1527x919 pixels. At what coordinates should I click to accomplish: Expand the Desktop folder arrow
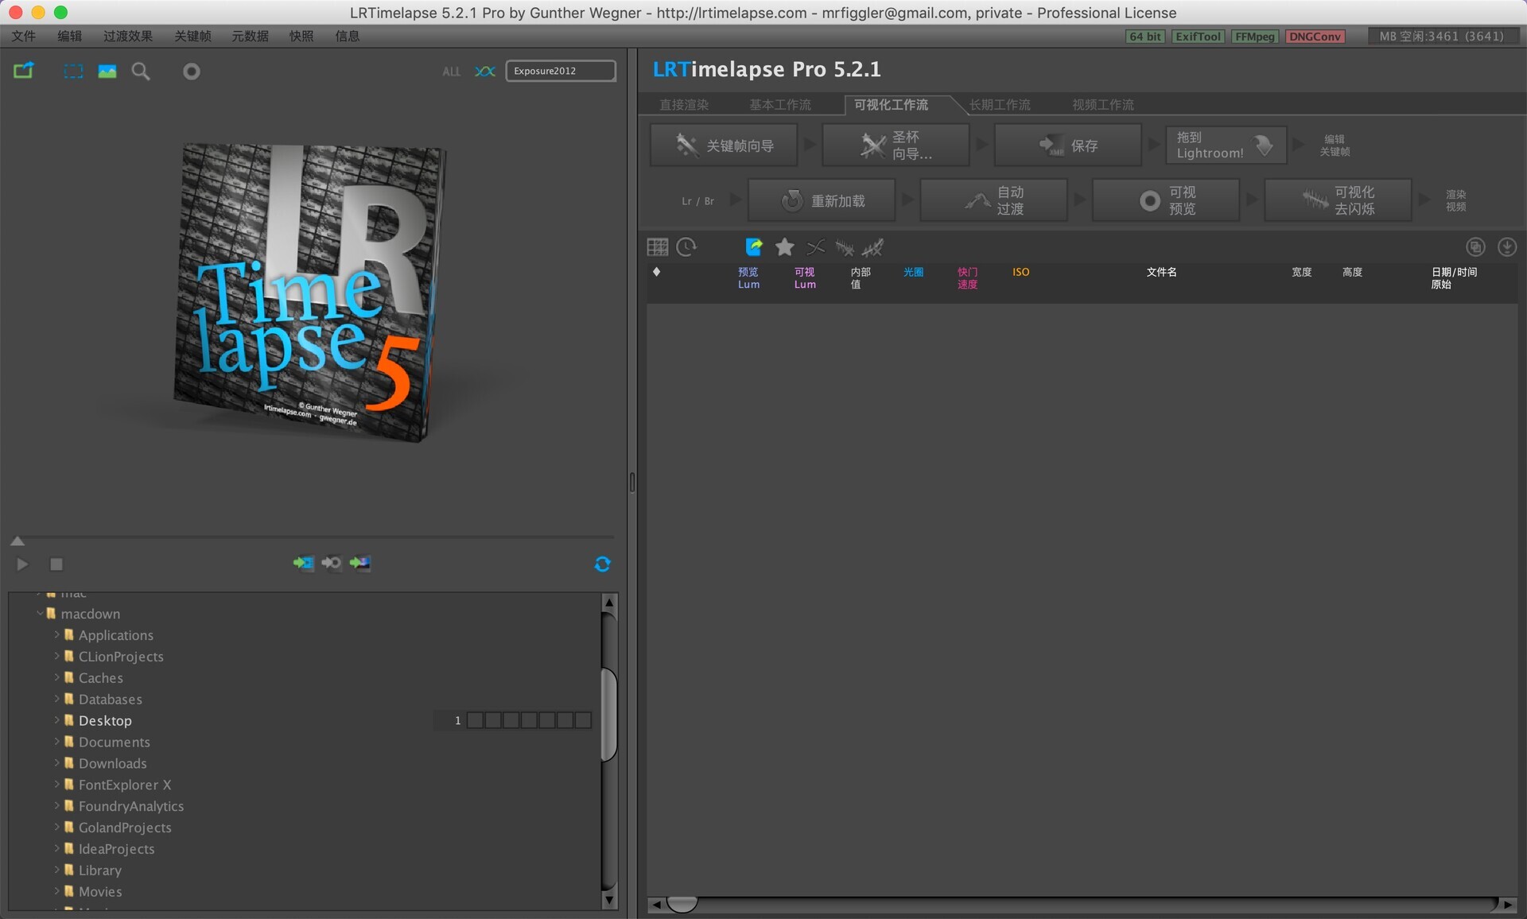(x=57, y=720)
